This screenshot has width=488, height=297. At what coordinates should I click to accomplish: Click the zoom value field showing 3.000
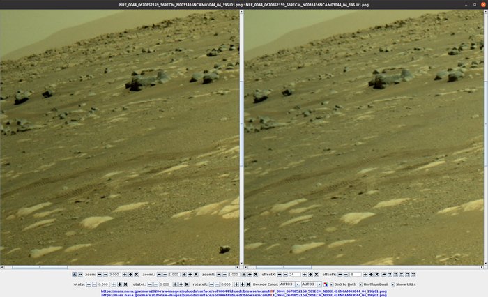coord(115,275)
